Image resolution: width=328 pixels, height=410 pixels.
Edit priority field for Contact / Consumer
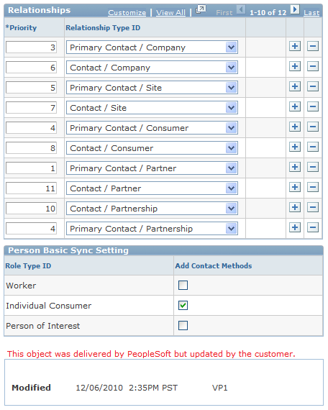pos(31,148)
